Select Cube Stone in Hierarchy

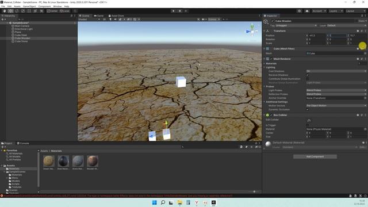pos(21,41)
